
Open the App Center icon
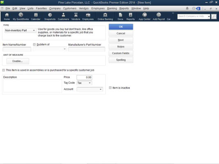coord(144,16)
